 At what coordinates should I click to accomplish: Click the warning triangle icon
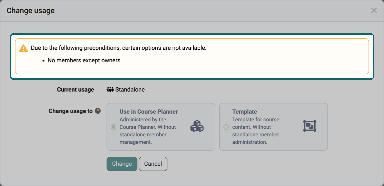pyautogui.click(x=23, y=48)
